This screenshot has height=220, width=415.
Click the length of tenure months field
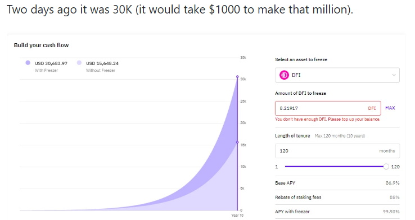tap(337, 151)
